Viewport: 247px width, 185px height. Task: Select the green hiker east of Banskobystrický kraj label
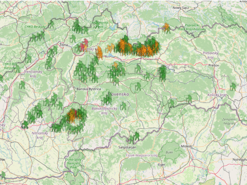pos(123,106)
